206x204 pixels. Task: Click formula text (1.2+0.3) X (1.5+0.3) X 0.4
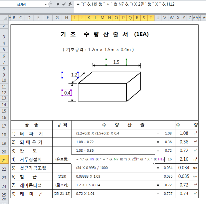point(98,133)
